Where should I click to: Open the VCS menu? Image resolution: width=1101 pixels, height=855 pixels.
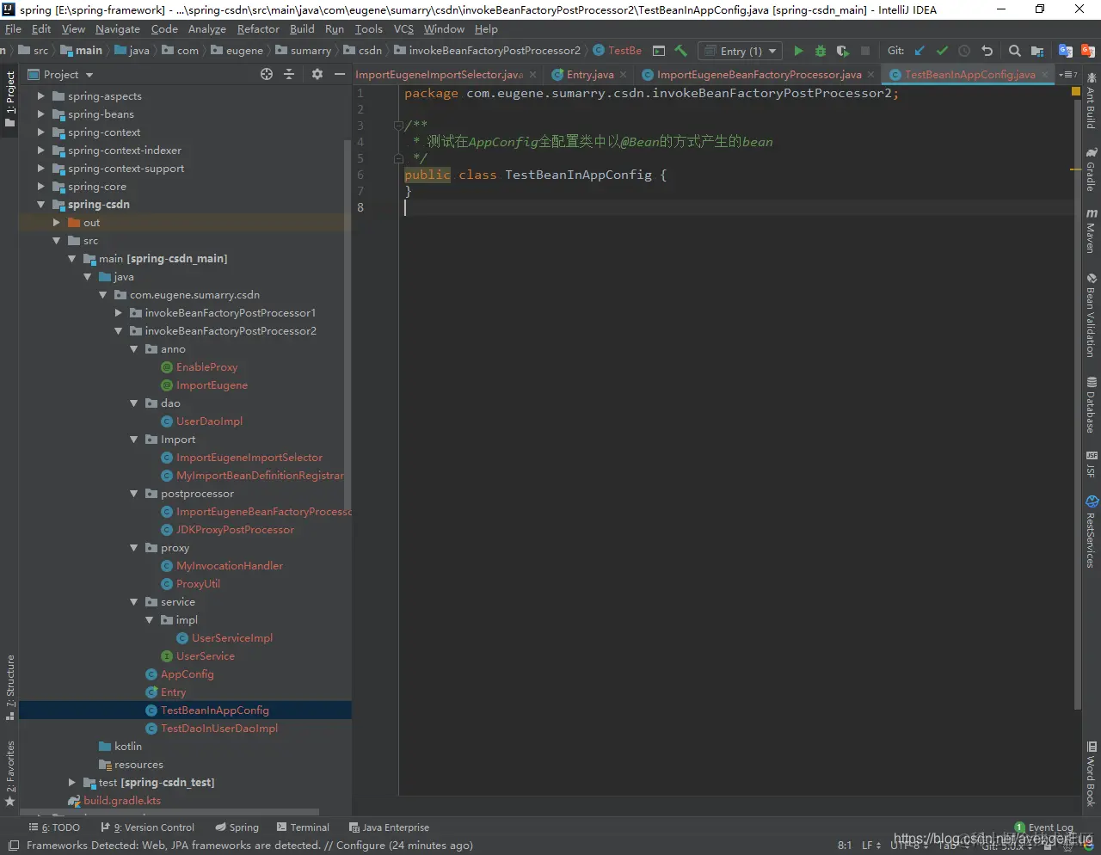403,28
